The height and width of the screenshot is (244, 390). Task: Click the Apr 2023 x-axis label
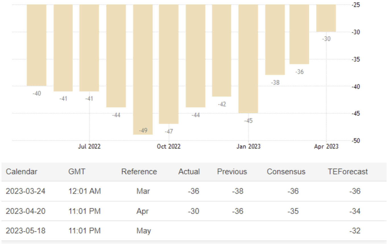[326, 147]
